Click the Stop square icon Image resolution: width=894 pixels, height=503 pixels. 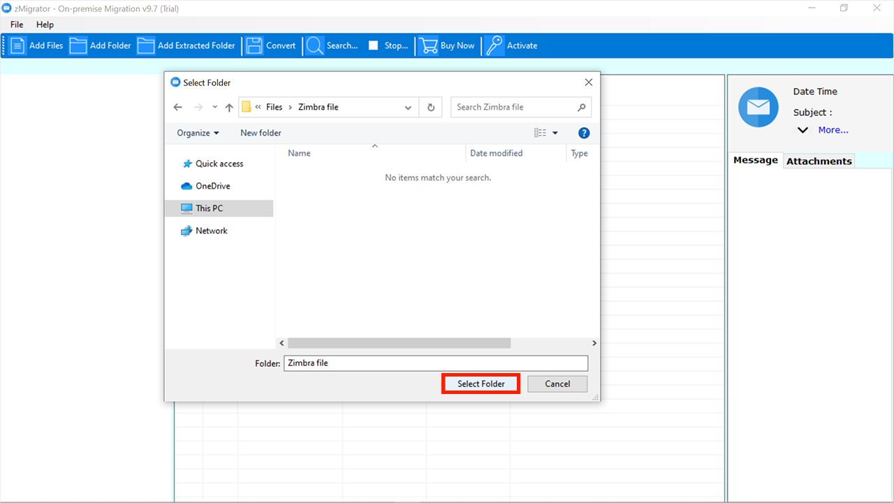pos(373,45)
